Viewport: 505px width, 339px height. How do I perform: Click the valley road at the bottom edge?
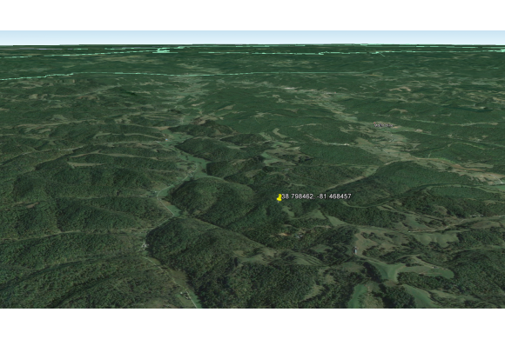(x=193, y=302)
